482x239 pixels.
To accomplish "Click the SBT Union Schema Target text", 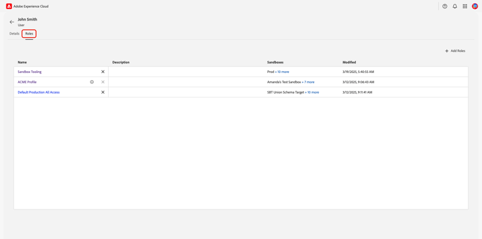I will (285, 92).
